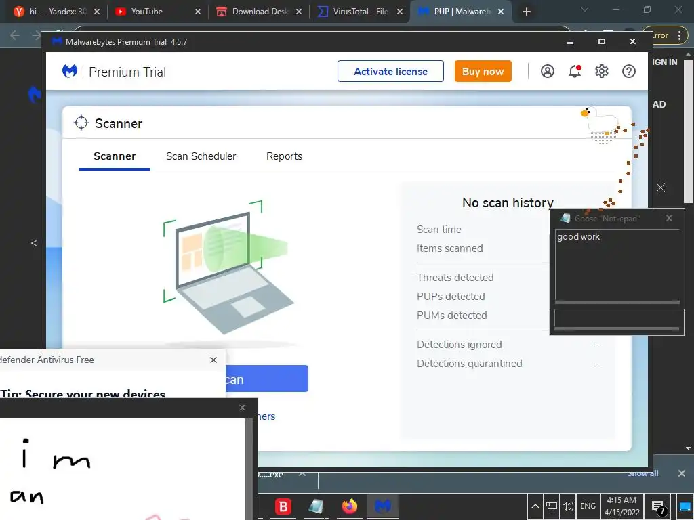Open the Windows notification center icon
This screenshot has width=694, height=520.
659,507
